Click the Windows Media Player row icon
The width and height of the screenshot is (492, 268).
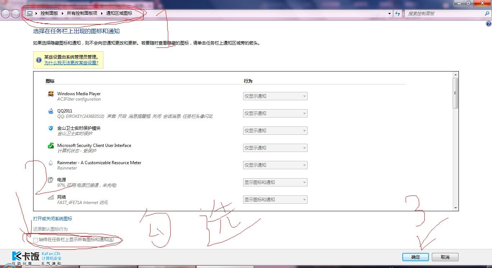(x=51, y=94)
